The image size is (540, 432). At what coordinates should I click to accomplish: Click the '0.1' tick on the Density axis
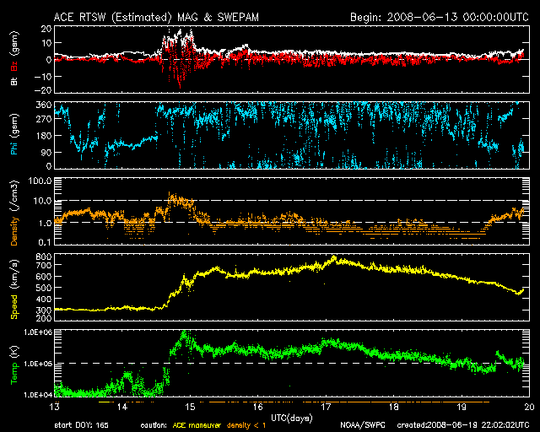tap(45, 242)
